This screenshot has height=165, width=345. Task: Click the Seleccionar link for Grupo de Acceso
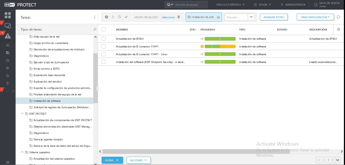pos(168,17)
